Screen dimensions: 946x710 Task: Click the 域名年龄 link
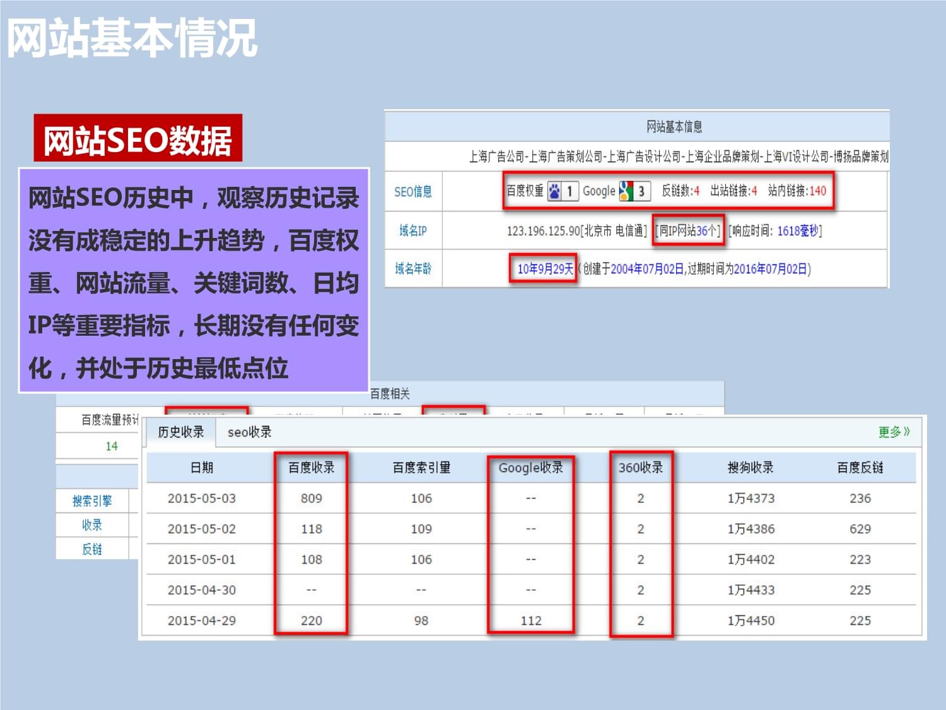413,269
